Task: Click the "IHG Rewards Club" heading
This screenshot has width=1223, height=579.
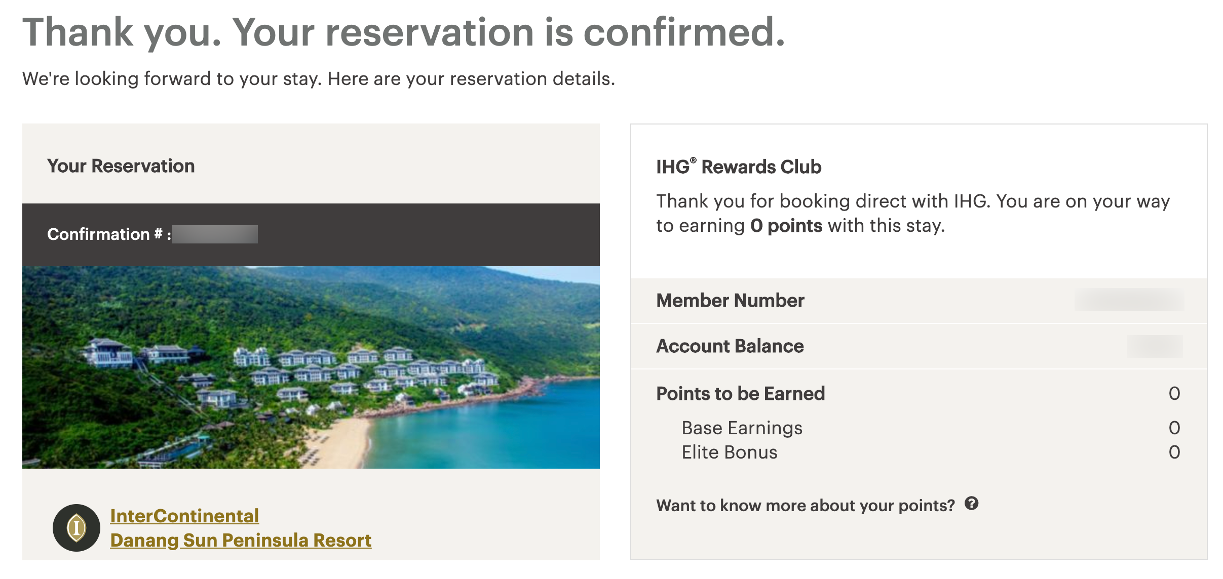Action: click(738, 167)
